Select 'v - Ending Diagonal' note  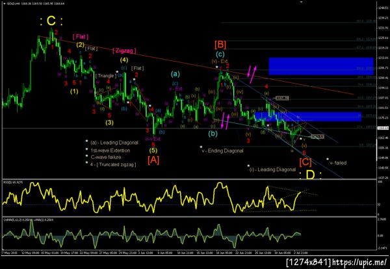pos(222,151)
